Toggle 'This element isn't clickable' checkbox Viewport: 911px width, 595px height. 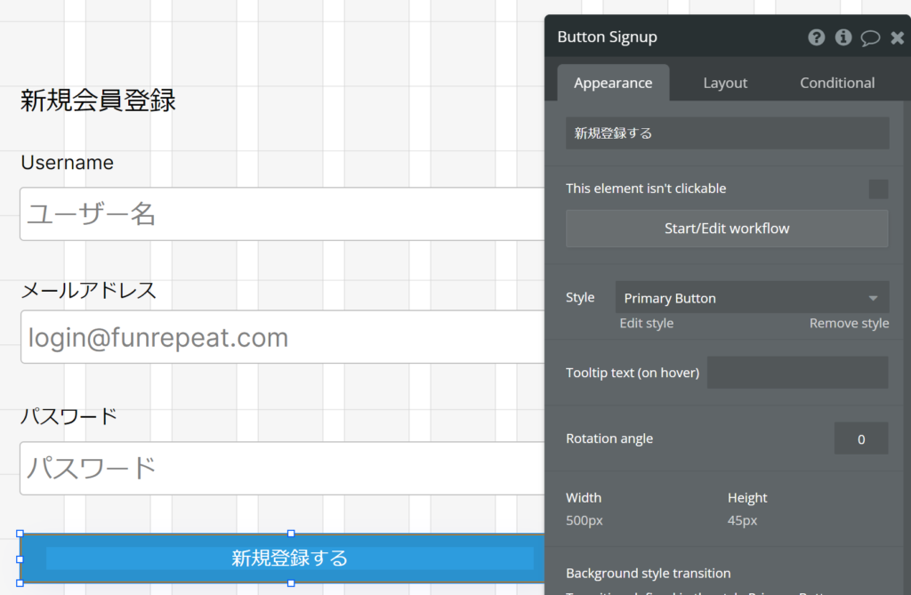[878, 189]
